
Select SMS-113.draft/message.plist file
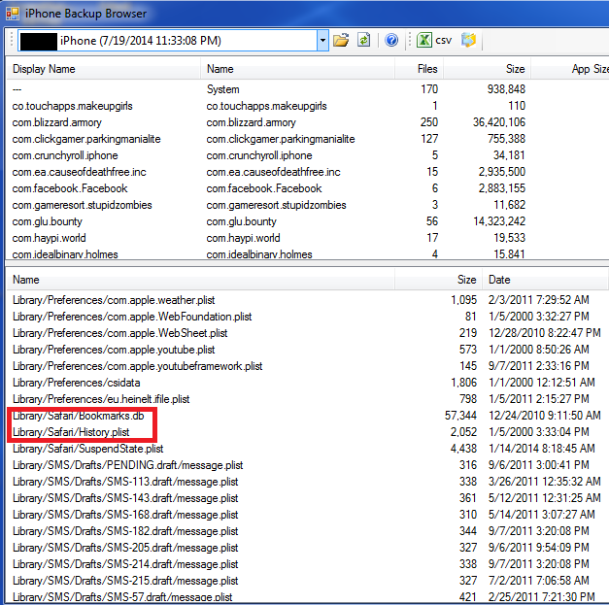click(x=308, y=482)
